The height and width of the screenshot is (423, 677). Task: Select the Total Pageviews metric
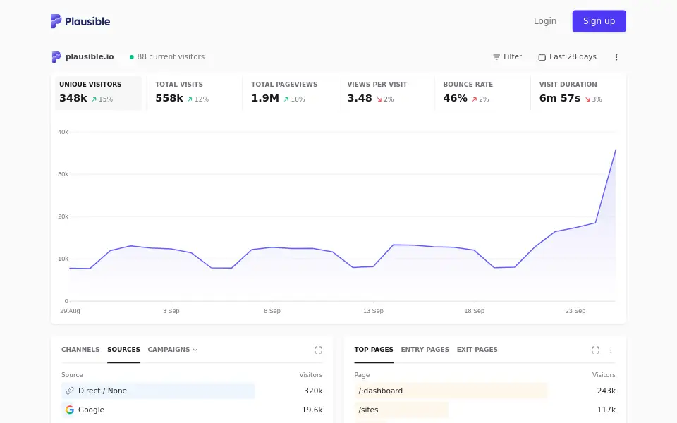pos(290,93)
